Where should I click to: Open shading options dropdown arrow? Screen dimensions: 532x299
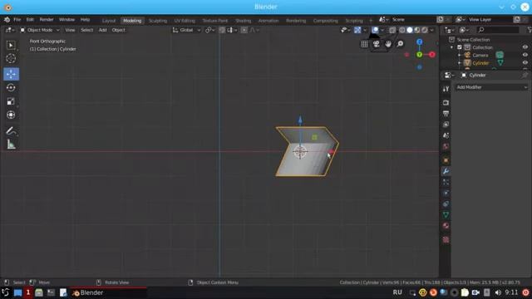[x=432, y=30]
